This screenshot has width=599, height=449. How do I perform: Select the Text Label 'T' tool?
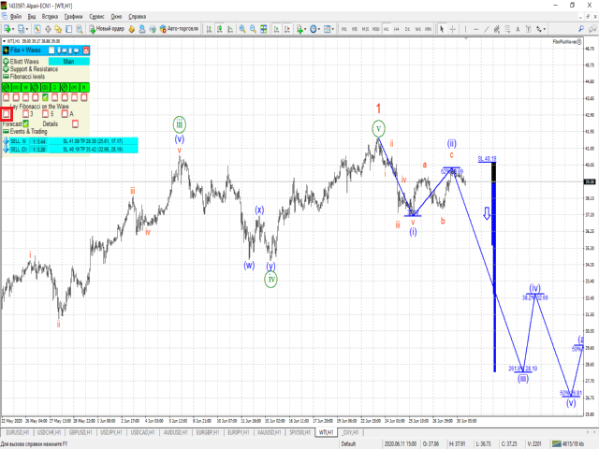coord(528,29)
